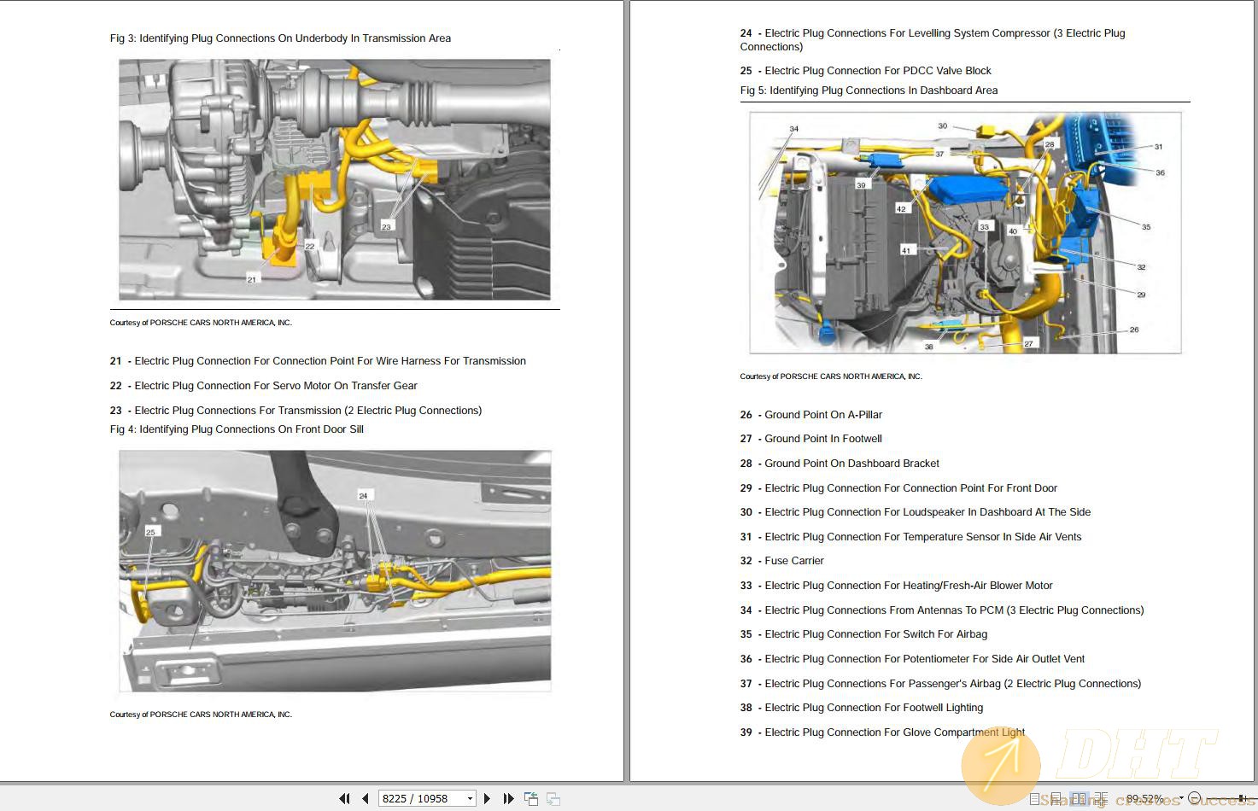
Task: Click the Fig 3 transmission area diagram
Action: point(335,179)
